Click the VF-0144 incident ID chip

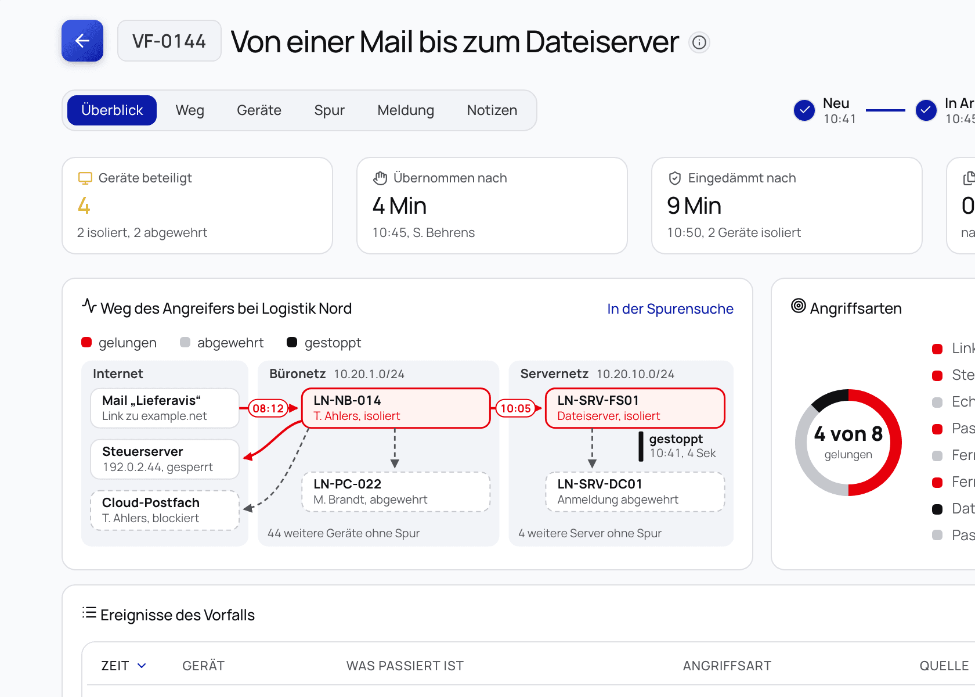pyautogui.click(x=169, y=41)
